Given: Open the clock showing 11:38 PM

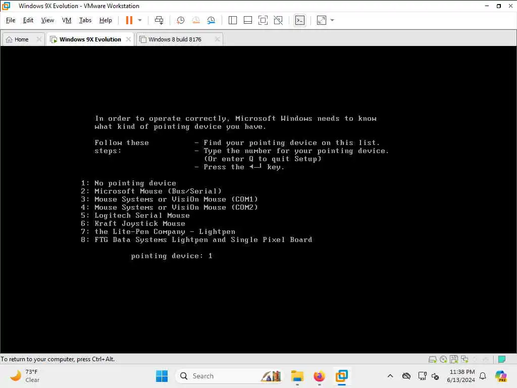Looking at the screenshot, I should pyautogui.click(x=460, y=376).
